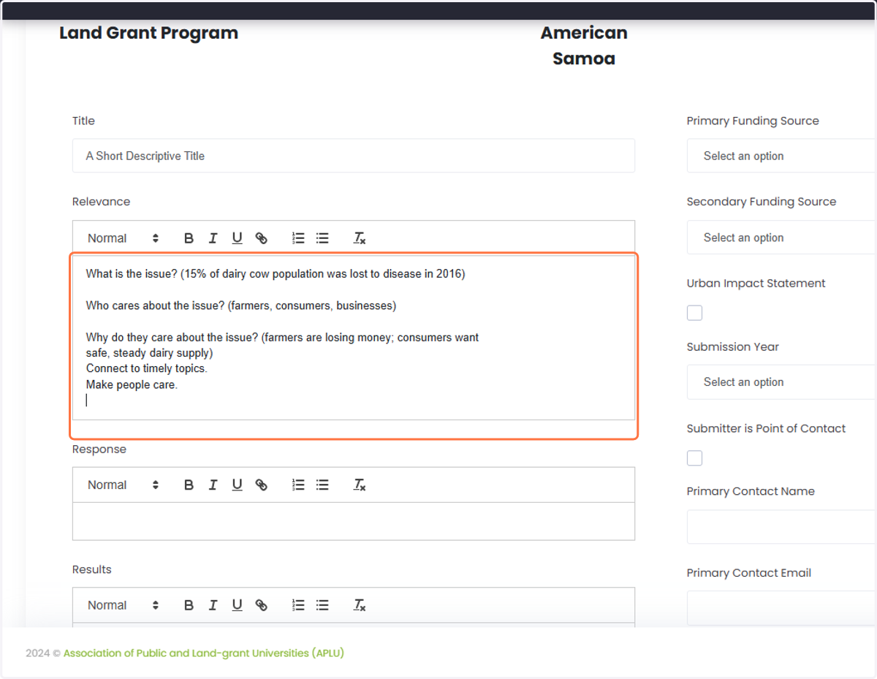Start a bulleted list in the Response editor

click(322, 485)
